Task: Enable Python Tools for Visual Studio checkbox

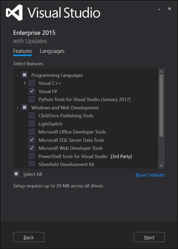Action: pyautogui.click(x=32, y=99)
